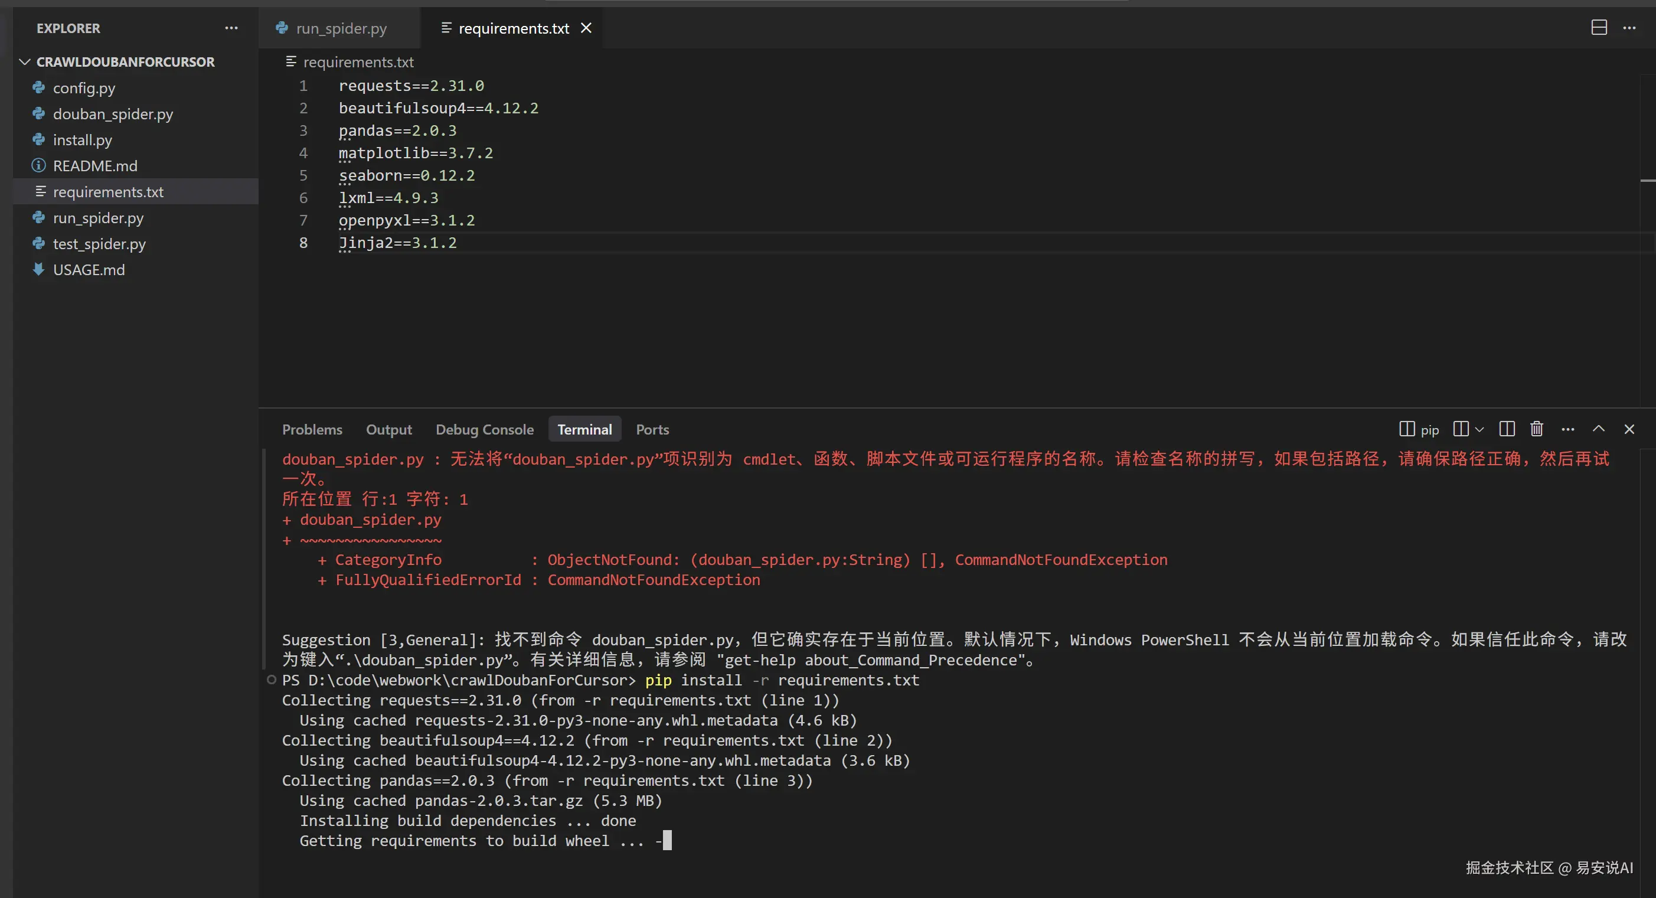This screenshot has width=1656, height=898.
Task: Open terminal panel more actions ellipsis
Action: [1568, 429]
